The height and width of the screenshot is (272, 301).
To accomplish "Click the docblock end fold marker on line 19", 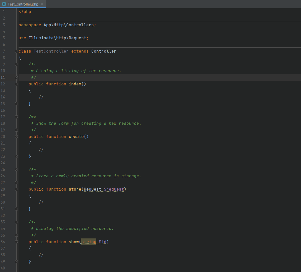I will 16,130.
